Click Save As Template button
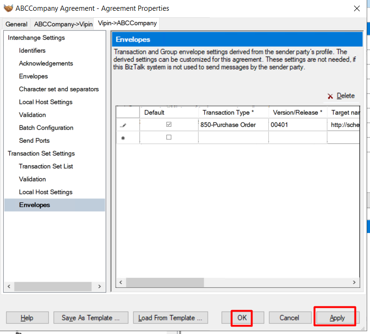Screen dimensions: 370x334 tap(91, 318)
